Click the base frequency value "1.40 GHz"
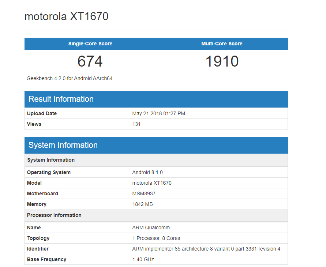The height and width of the screenshot is (267, 326). (143, 259)
